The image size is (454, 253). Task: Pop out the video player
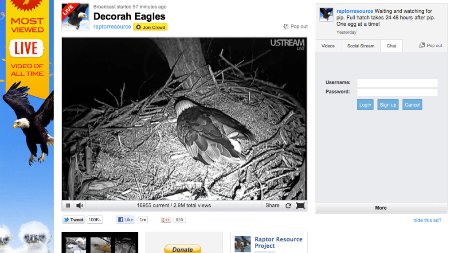[x=295, y=26]
